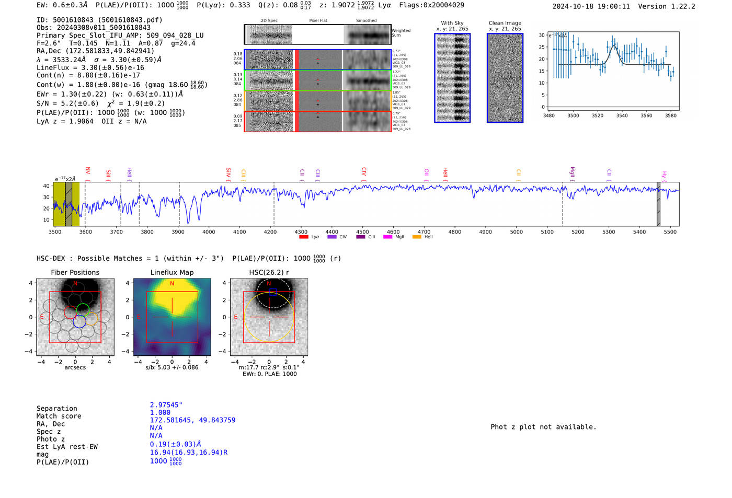Select the LyA z = 1.9064 text
Screen dimensions: 732x498
tap(65, 121)
